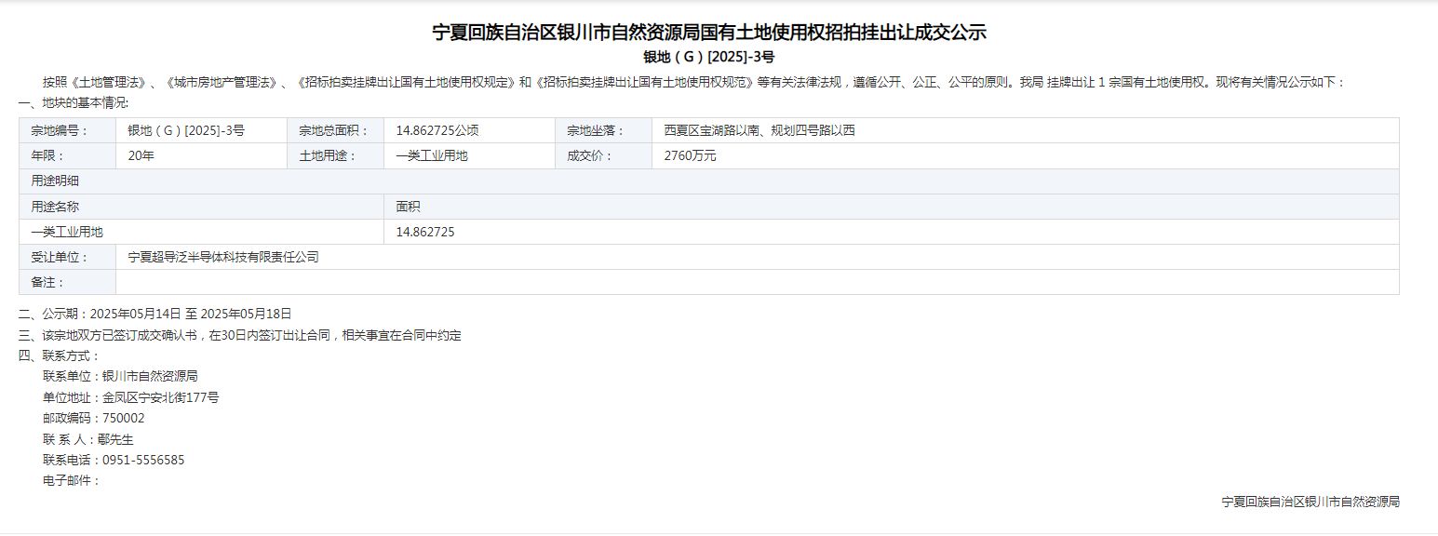This screenshot has height=536, width=1438.
Task: Click the 宗地编号 label cell
Action: click(67, 130)
